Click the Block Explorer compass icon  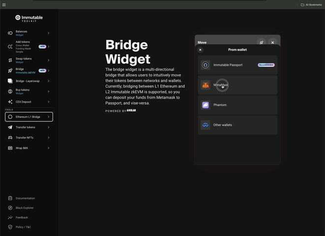10,208
